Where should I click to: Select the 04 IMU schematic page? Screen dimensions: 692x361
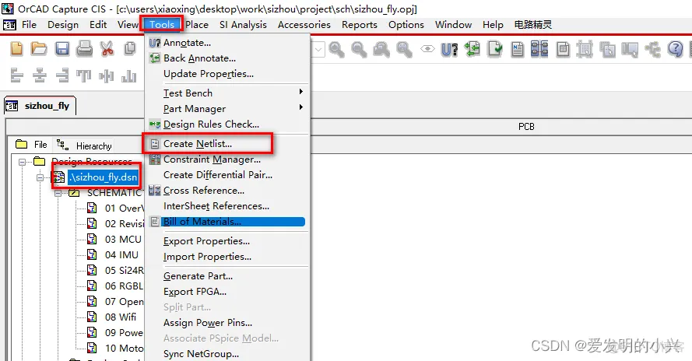pos(121,254)
